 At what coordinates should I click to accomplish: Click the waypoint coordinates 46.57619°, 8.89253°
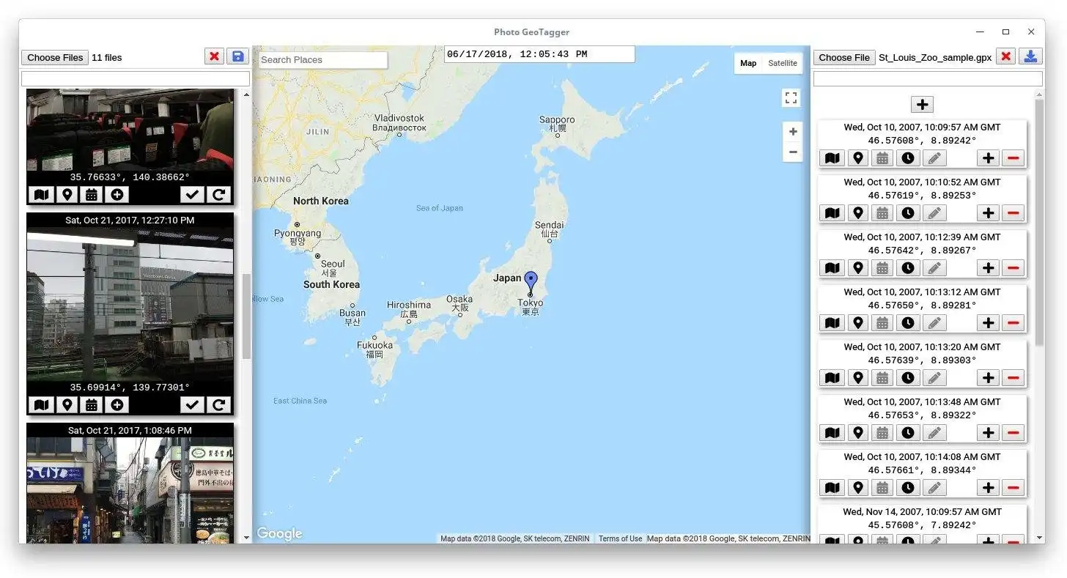(x=923, y=196)
